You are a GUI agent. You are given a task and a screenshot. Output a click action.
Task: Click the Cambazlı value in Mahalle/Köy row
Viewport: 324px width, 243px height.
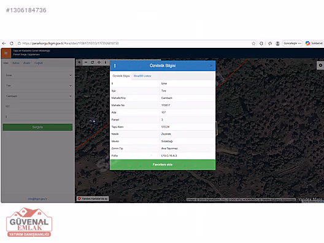(x=167, y=98)
